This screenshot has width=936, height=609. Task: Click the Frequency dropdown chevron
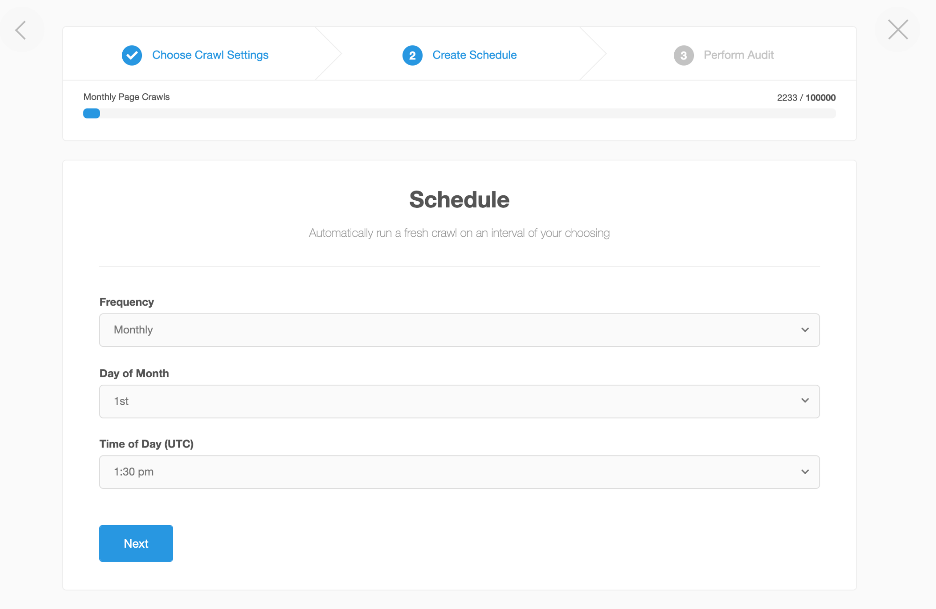pyautogui.click(x=805, y=330)
